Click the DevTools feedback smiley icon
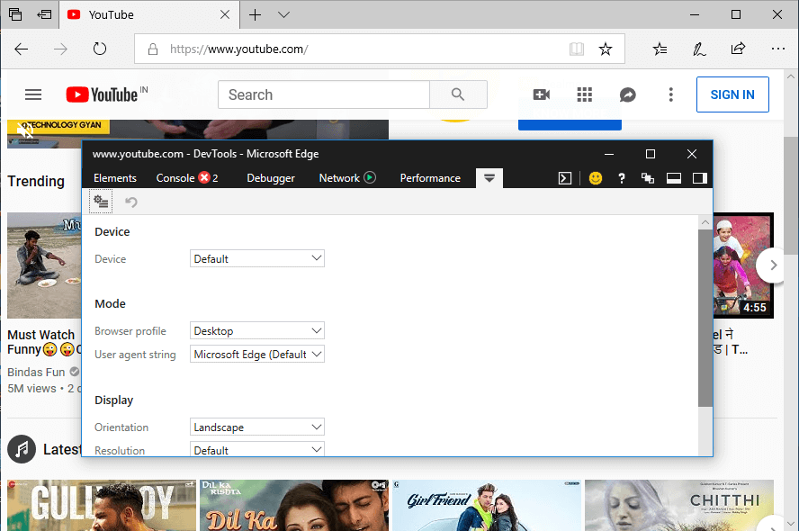Screen dimensions: 799x531 (x=595, y=178)
